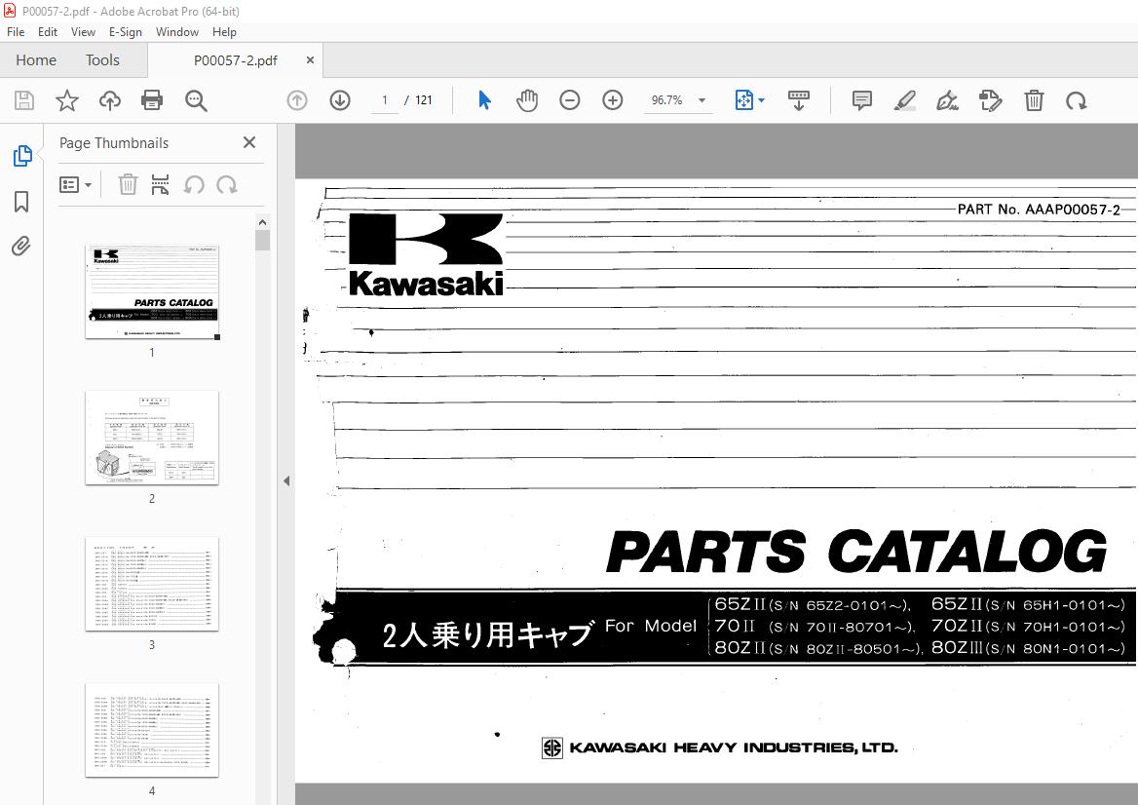
Task: Rotate page clockwise in main toolbar
Action: (1077, 100)
